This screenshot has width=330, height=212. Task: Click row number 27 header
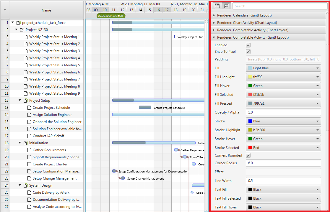[5, 206]
